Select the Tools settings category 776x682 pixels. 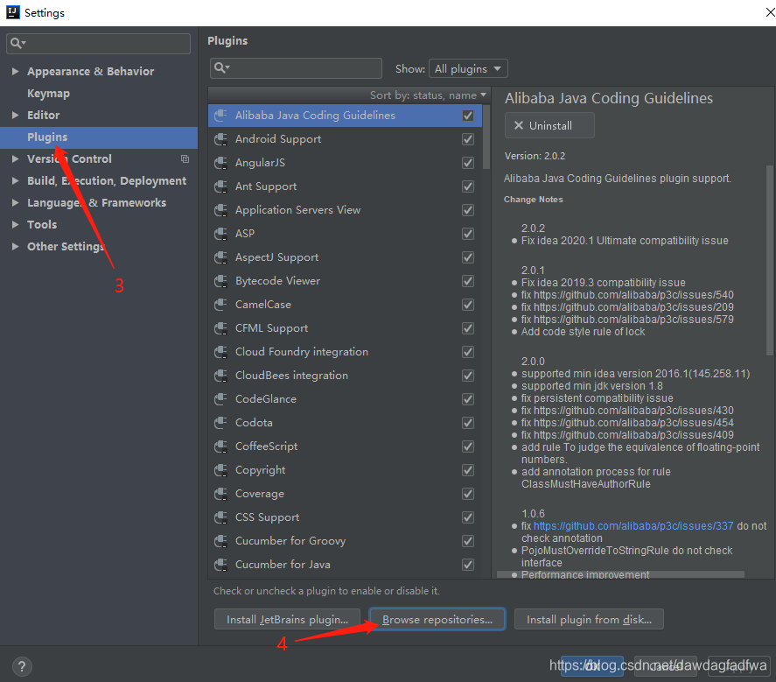(42, 224)
